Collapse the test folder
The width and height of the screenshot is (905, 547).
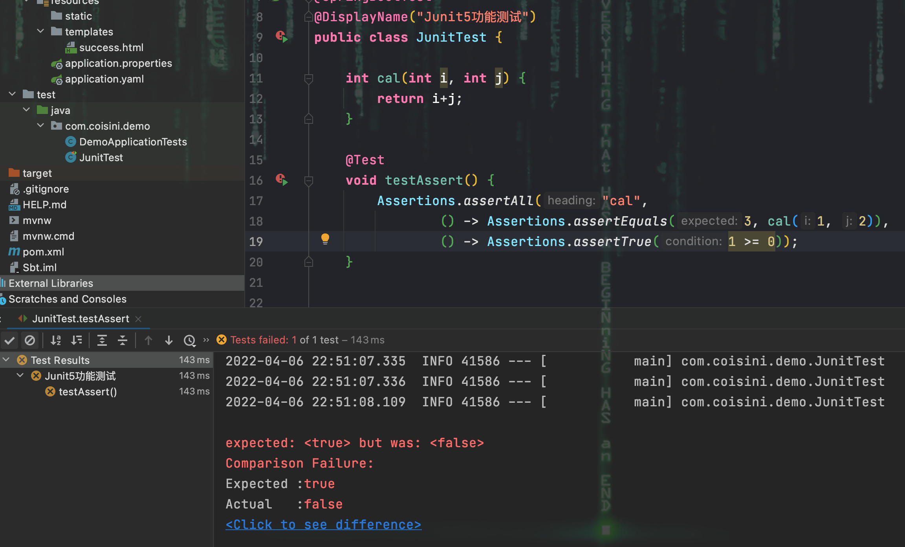[x=12, y=94]
